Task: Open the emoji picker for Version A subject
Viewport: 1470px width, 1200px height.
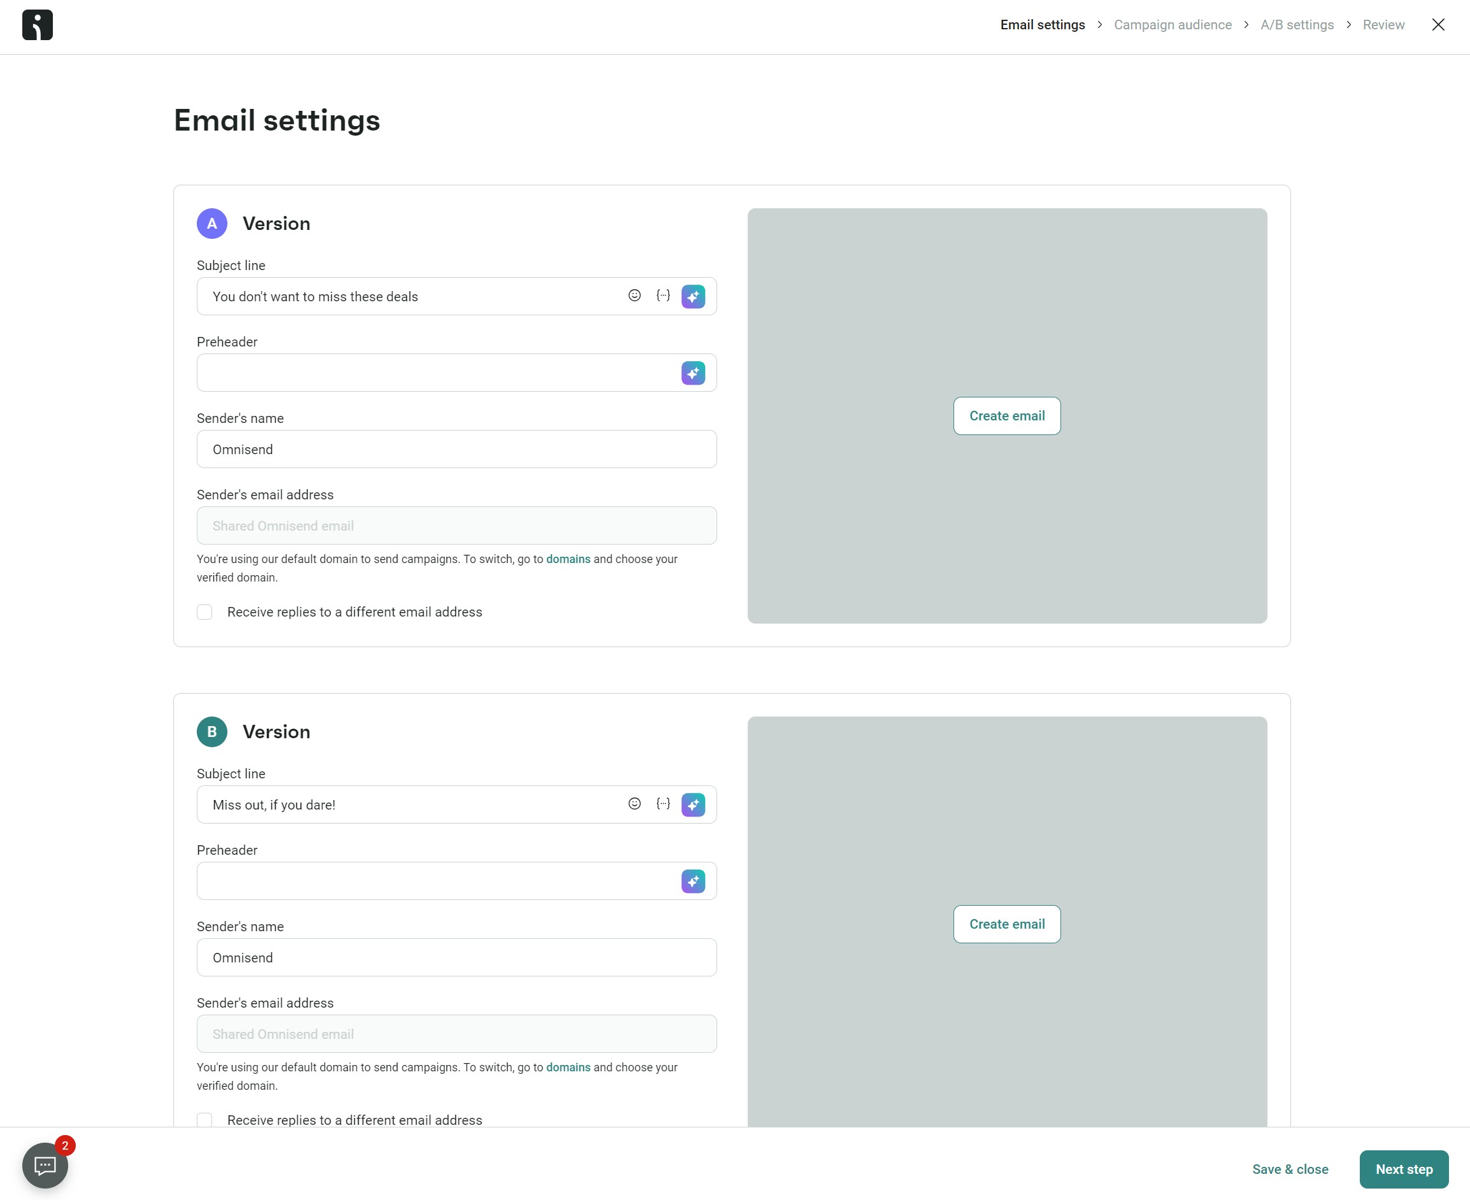Action: (x=634, y=296)
